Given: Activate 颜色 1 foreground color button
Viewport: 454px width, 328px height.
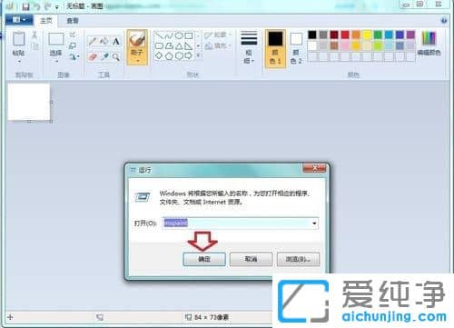Looking at the screenshot, I should (x=275, y=48).
